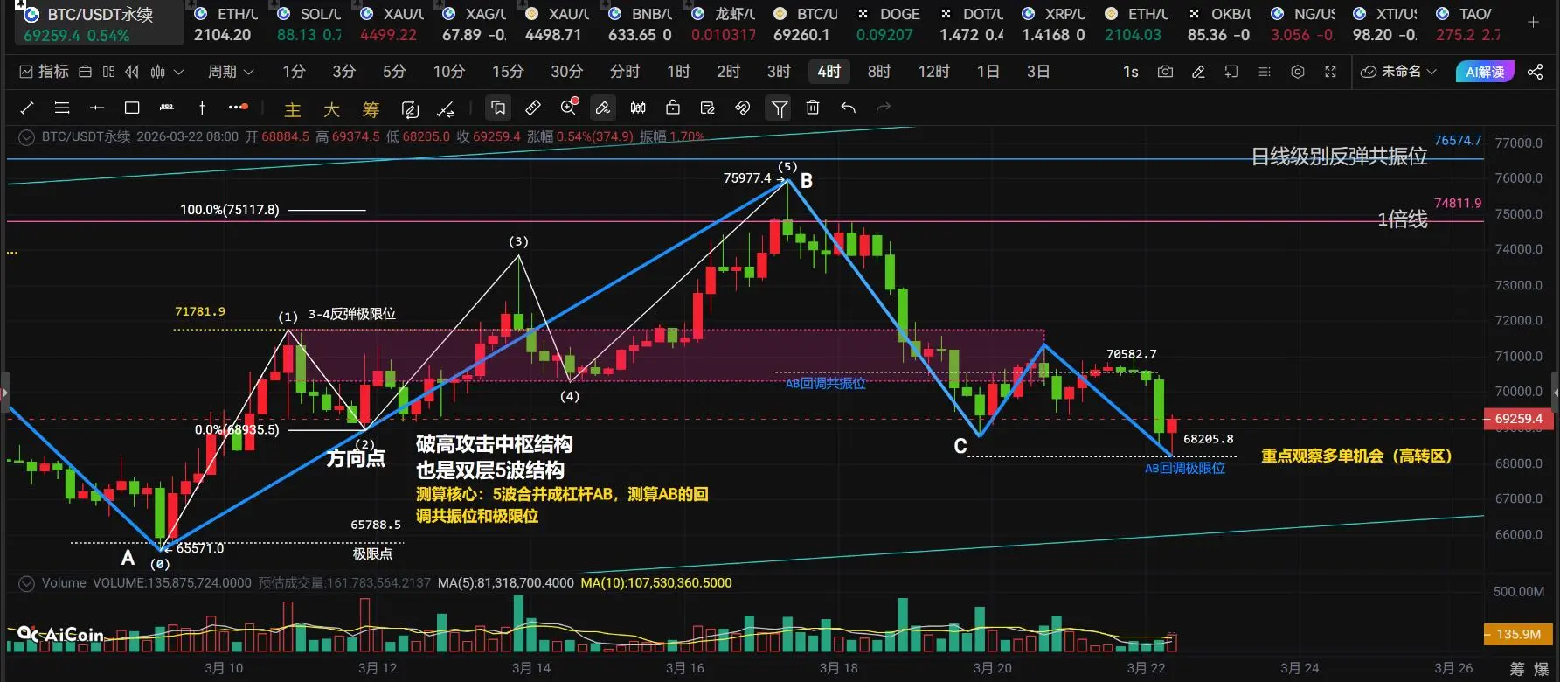Collapse the BTC/USDT永续 main chart legend
The height and width of the screenshot is (682, 1560).
26,137
